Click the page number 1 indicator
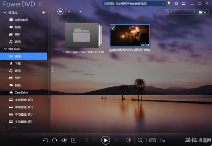The height and width of the screenshot is (146, 212). click(75, 12)
